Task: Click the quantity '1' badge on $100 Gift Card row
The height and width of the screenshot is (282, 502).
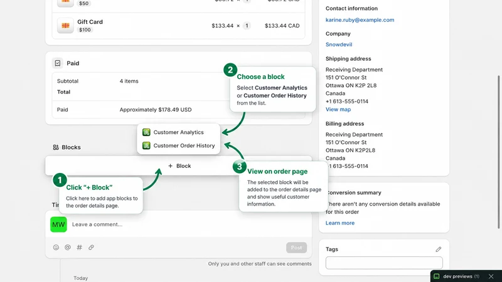Action: pyautogui.click(x=247, y=26)
